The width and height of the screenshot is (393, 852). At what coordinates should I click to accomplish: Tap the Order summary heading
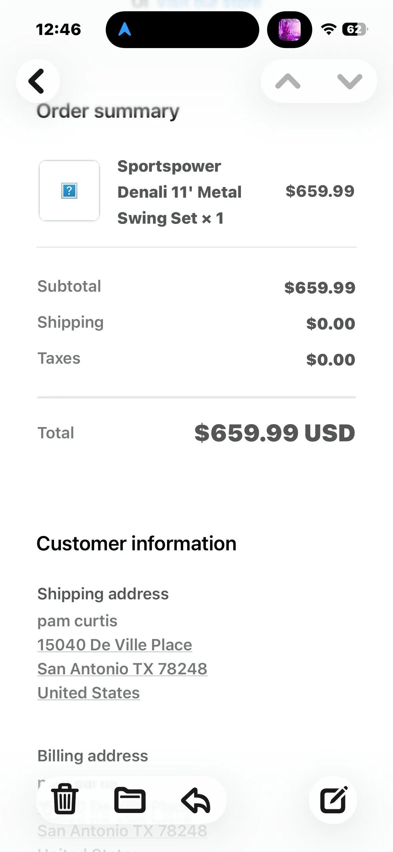[x=108, y=111]
